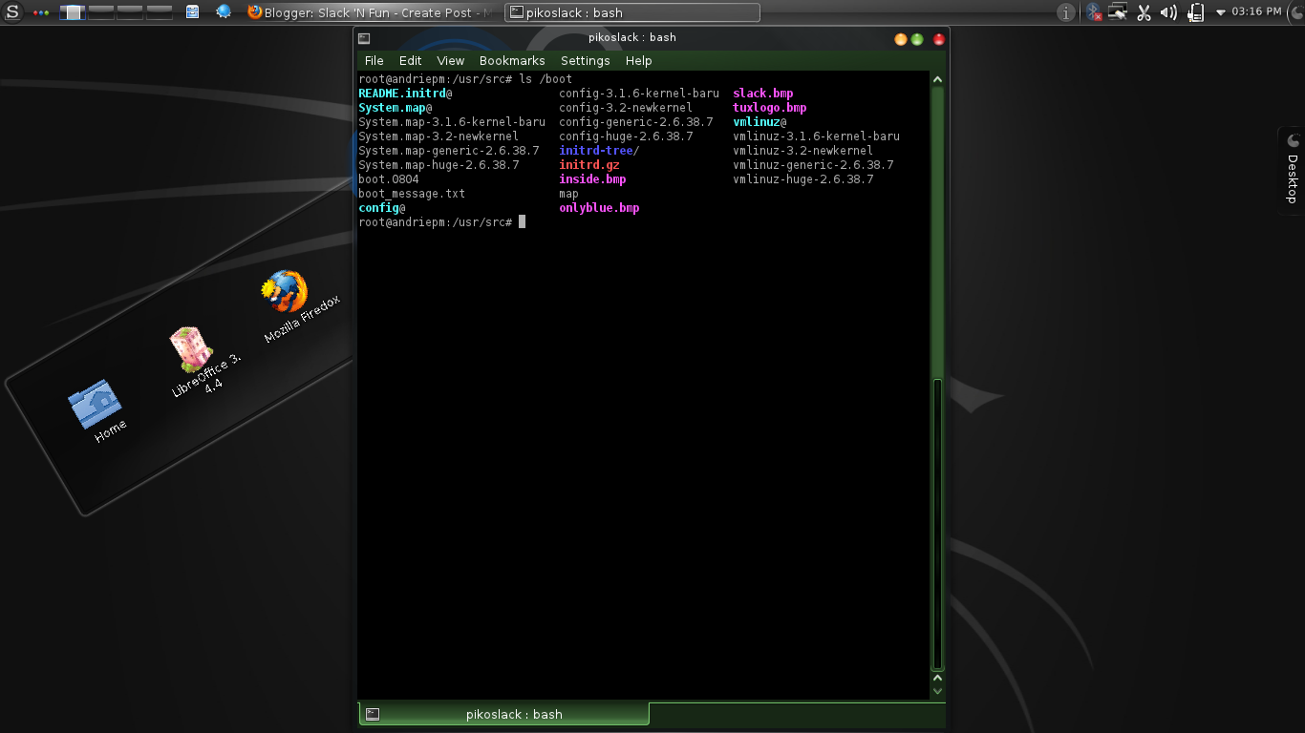Switch to the first virtual desktop in pager

tap(72, 12)
